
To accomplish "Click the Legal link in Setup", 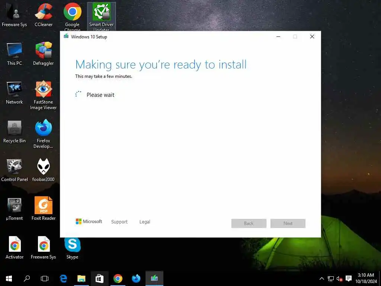I will 145,222.
